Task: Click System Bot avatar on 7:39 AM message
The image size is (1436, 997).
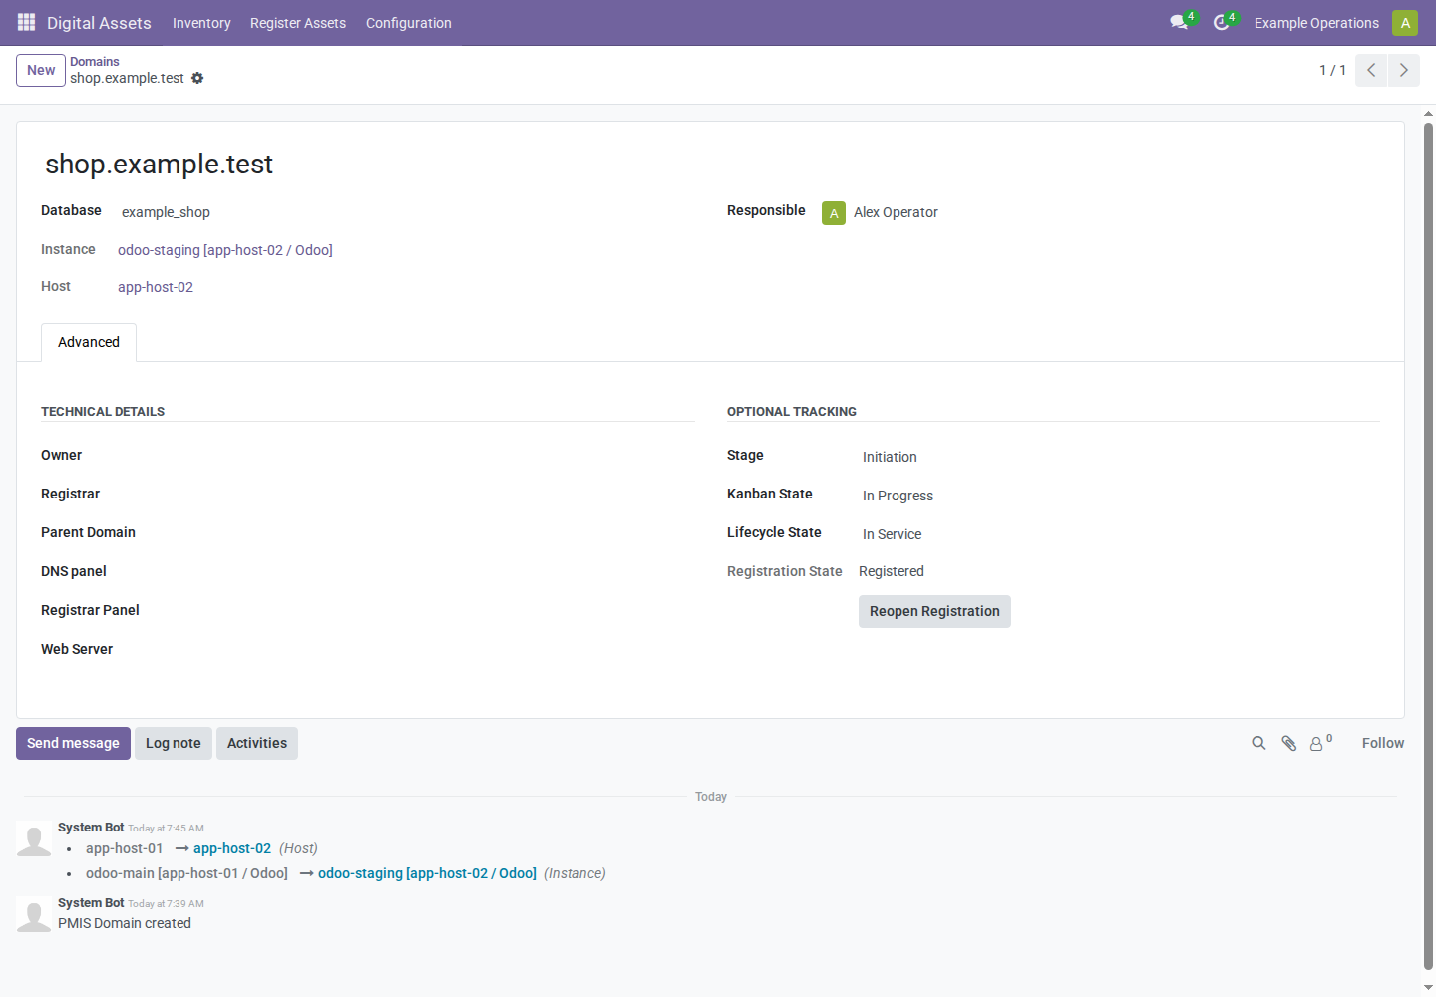Action: pos(34,914)
